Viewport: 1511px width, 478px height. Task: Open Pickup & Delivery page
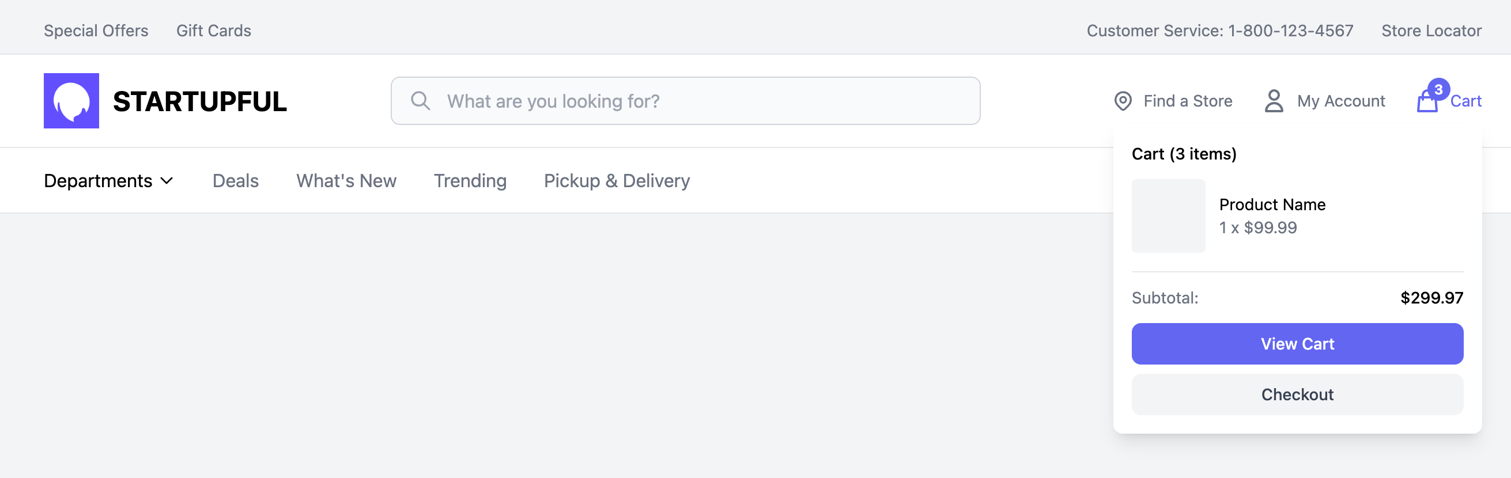pos(617,181)
